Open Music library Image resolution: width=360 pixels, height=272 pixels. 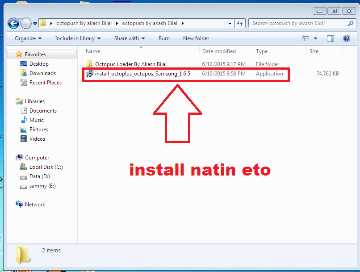click(x=37, y=120)
